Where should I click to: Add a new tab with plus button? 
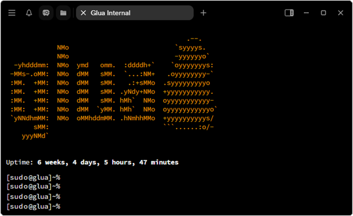[x=204, y=13]
